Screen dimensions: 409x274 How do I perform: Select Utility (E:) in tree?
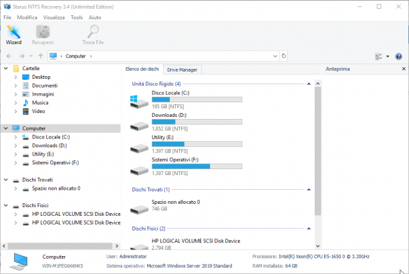pos(43,154)
